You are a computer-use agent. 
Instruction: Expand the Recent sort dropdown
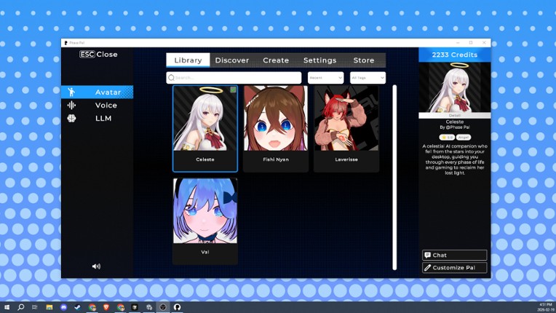click(325, 78)
